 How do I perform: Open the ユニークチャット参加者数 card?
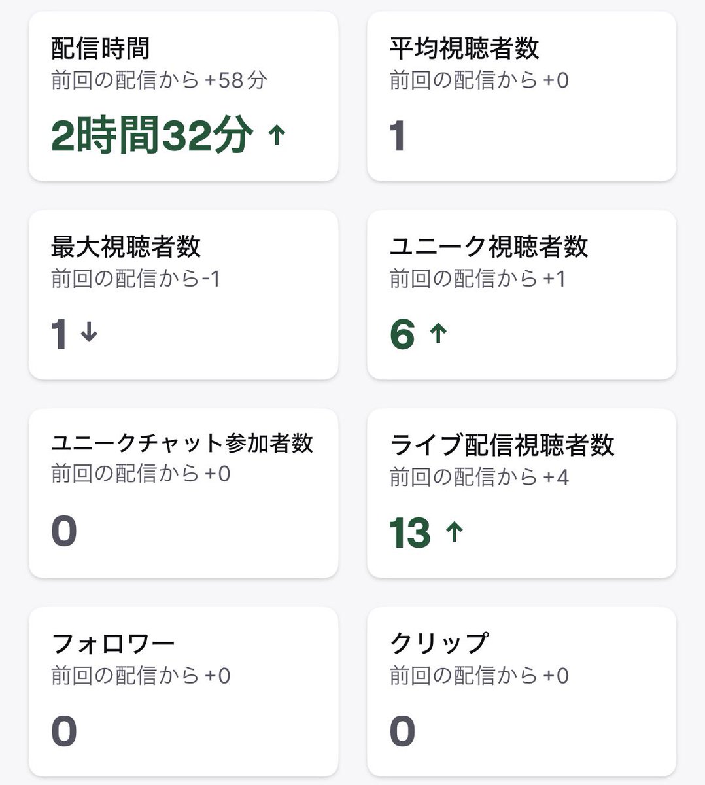(184, 493)
